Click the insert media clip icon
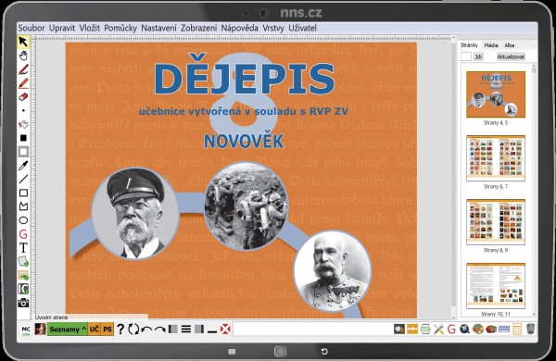Image resolution: width=556 pixels, height=361 pixels. [23, 289]
